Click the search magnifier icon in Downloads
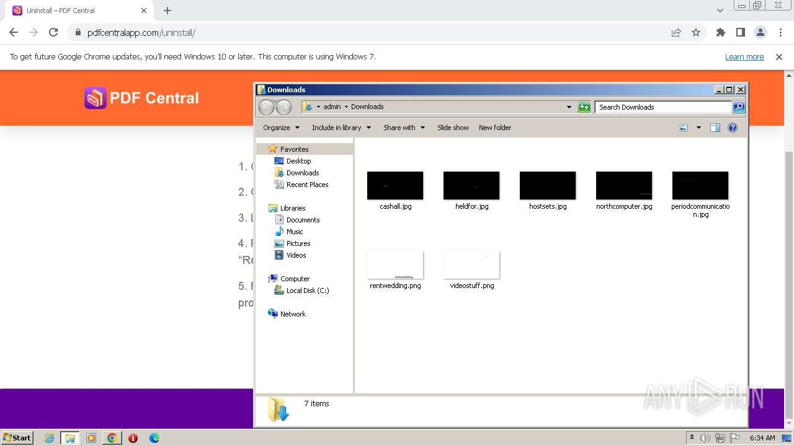The width and height of the screenshot is (794, 446). coord(738,107)
